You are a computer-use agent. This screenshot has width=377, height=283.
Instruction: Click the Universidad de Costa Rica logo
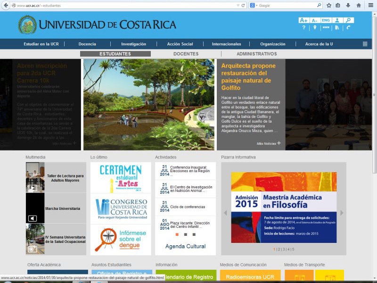[97, 25]
